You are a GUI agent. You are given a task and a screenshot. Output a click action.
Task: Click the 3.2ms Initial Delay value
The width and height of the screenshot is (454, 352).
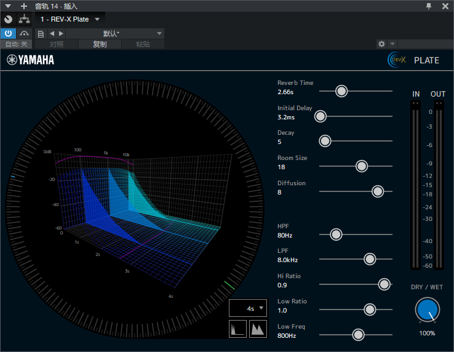click(286, 118)
